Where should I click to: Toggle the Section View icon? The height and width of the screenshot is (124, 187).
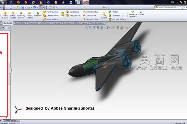click(x=98, y=27)
